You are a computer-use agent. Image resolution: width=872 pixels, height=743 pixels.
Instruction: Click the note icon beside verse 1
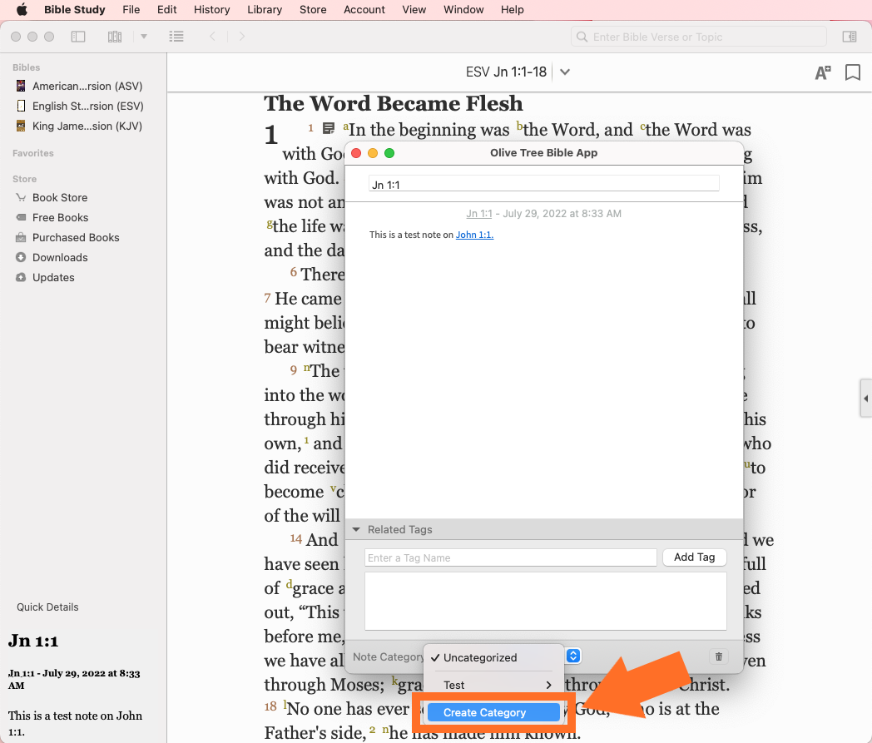[x=329, y=129]
